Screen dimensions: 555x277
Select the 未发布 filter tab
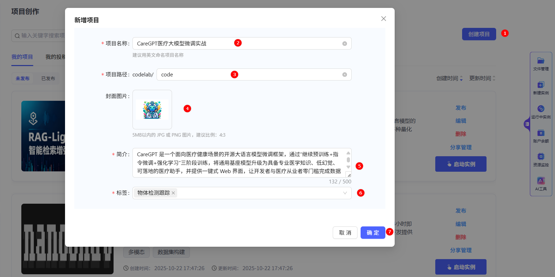coord(22,78)
